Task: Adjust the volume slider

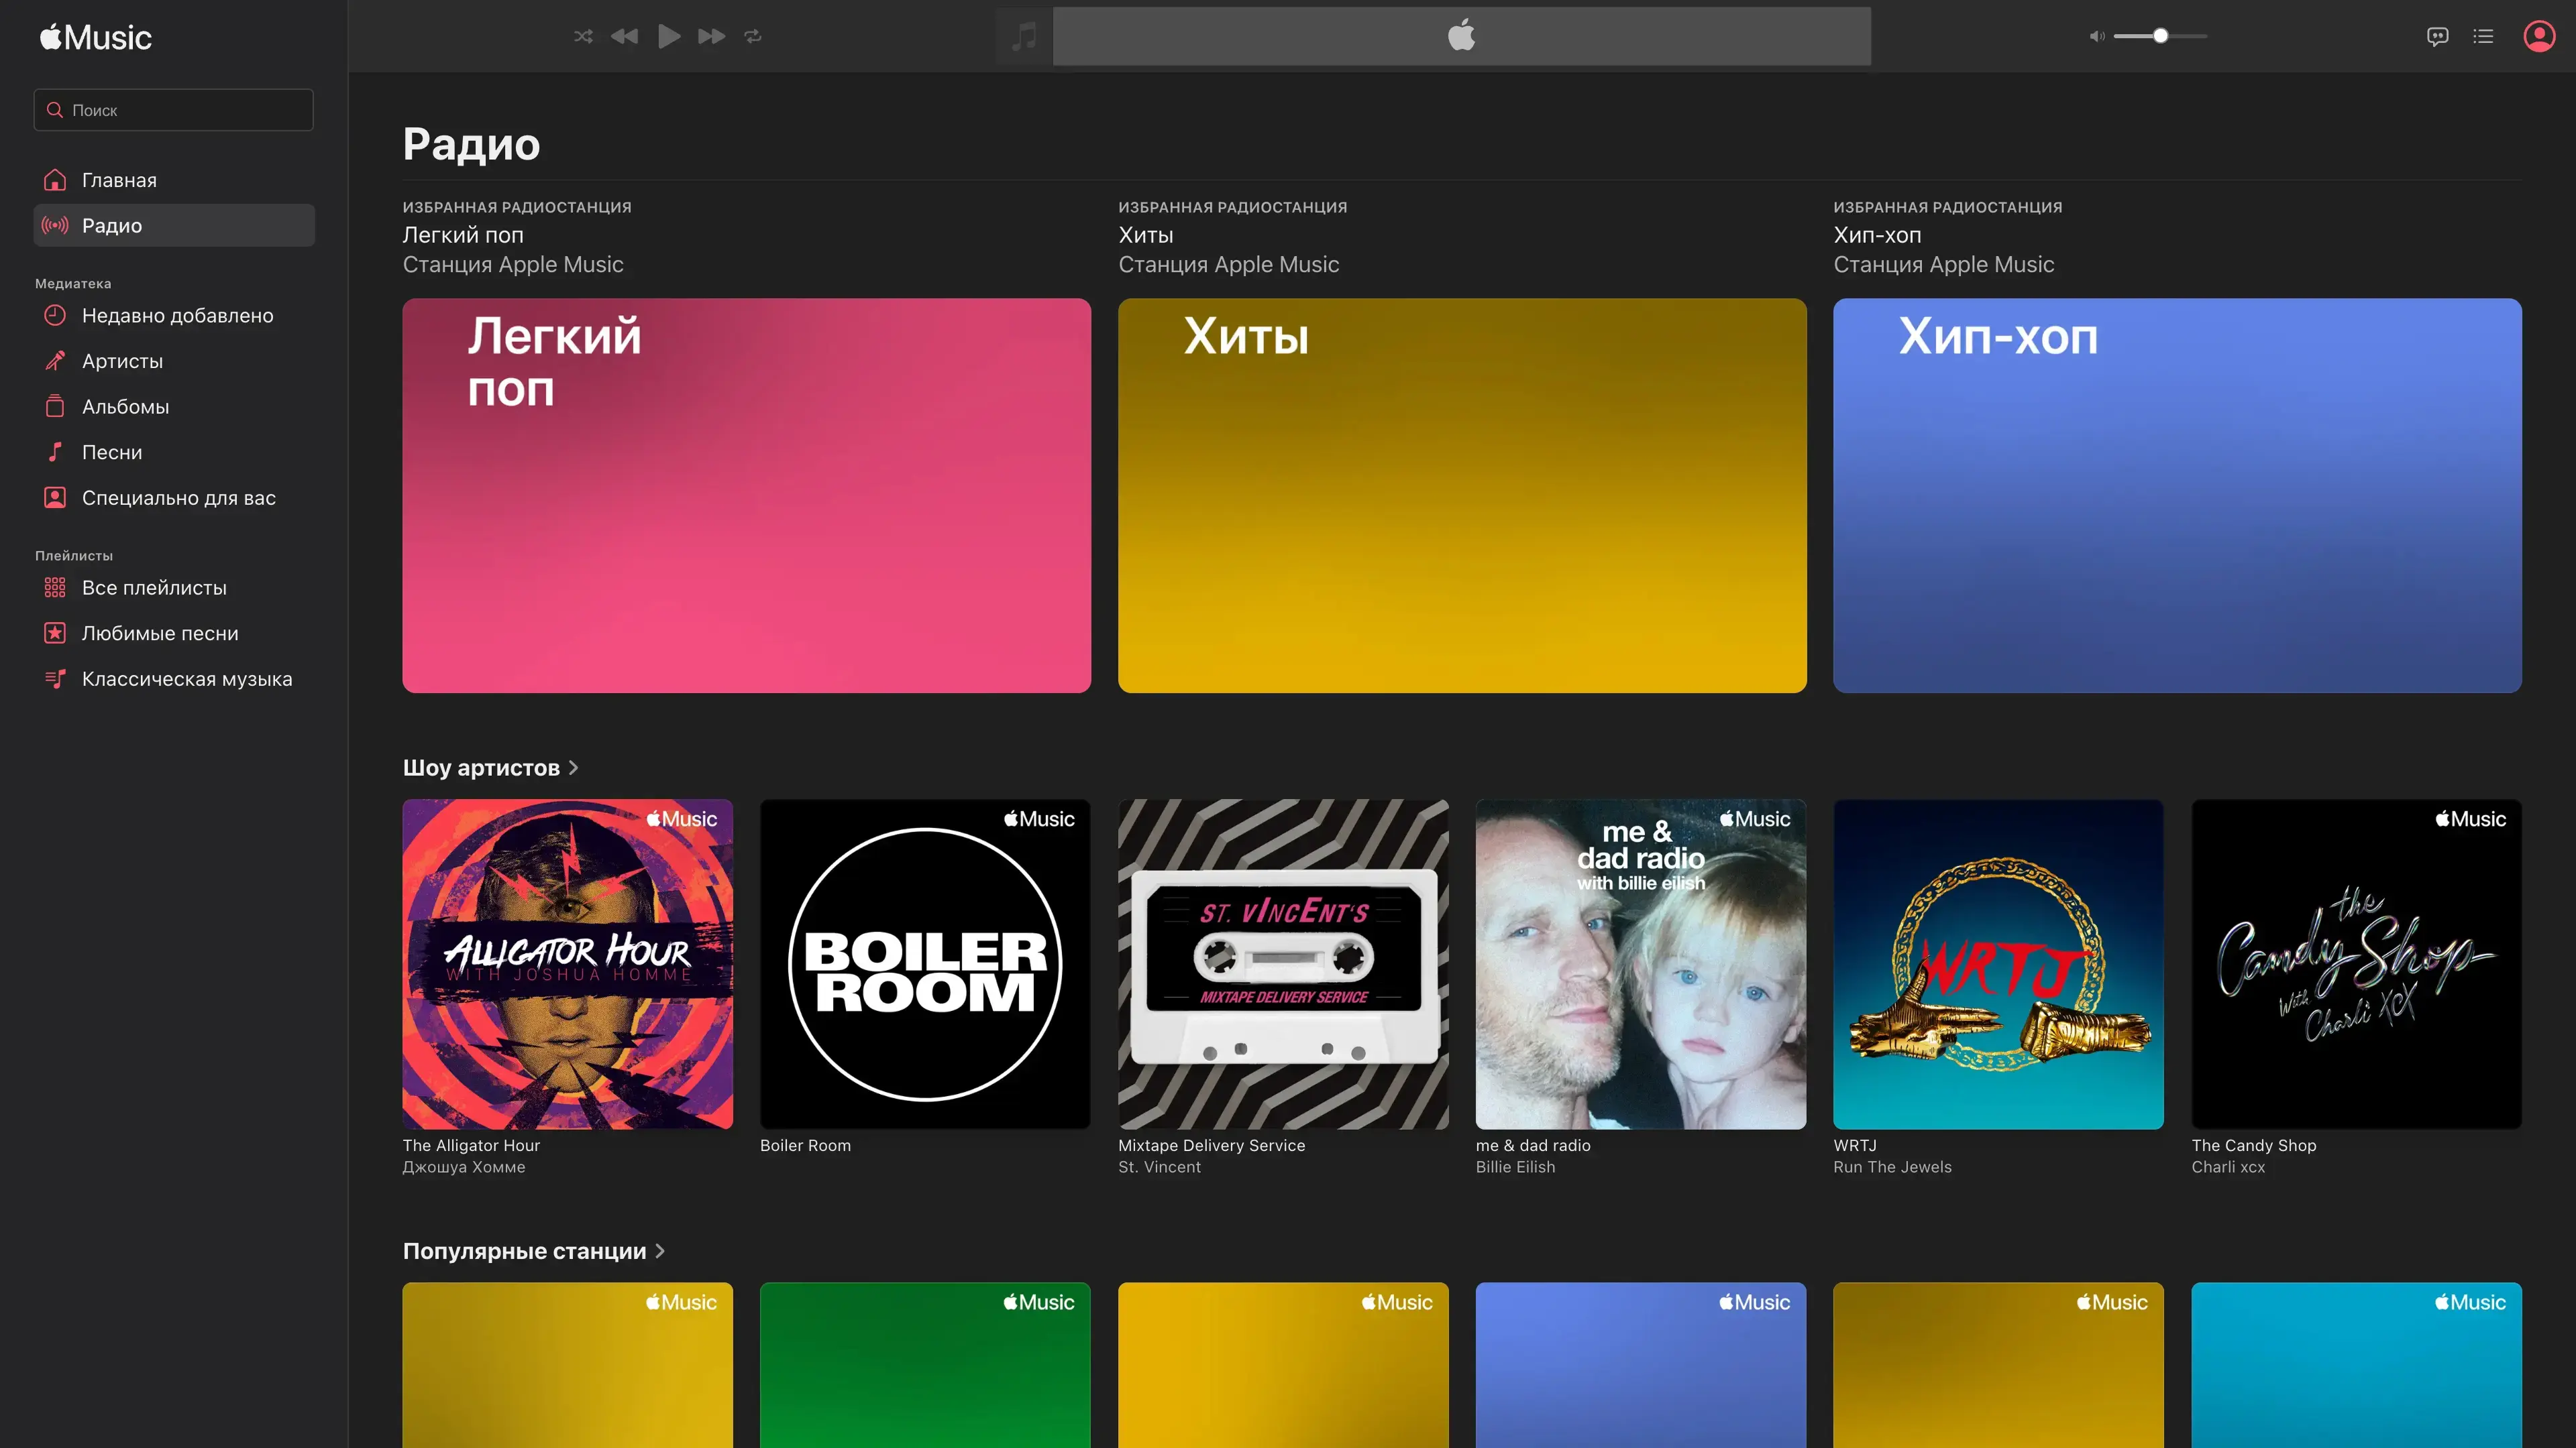Action: coord(2160,36)
